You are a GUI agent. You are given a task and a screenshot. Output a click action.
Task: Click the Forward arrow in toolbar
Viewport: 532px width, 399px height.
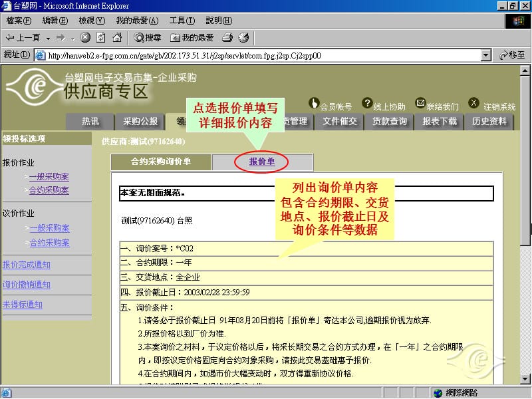pos(61,38)
